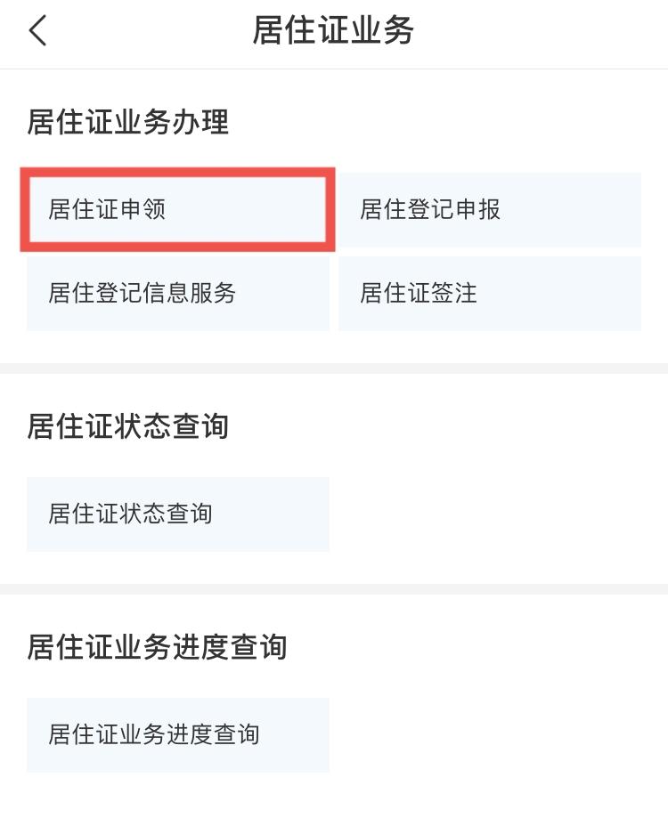Click the gray divider above the 居住证状态查询 heading

pyautogui.click(x=334, y=369)
